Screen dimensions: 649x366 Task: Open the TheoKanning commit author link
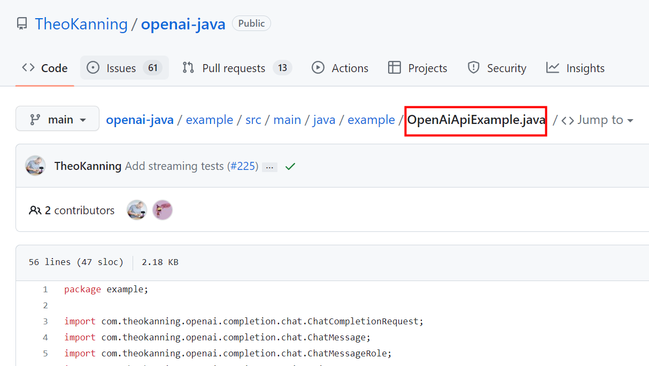point(88,166)
